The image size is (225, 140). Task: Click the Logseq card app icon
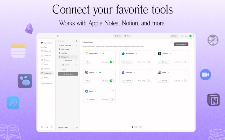point(159,53)
